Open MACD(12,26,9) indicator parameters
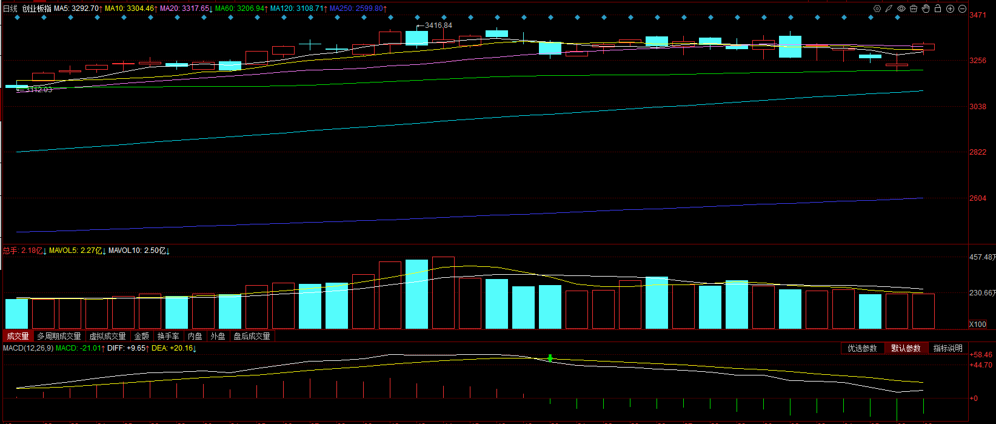The width and height of the screenshot is (996, 424). [28, 348]
